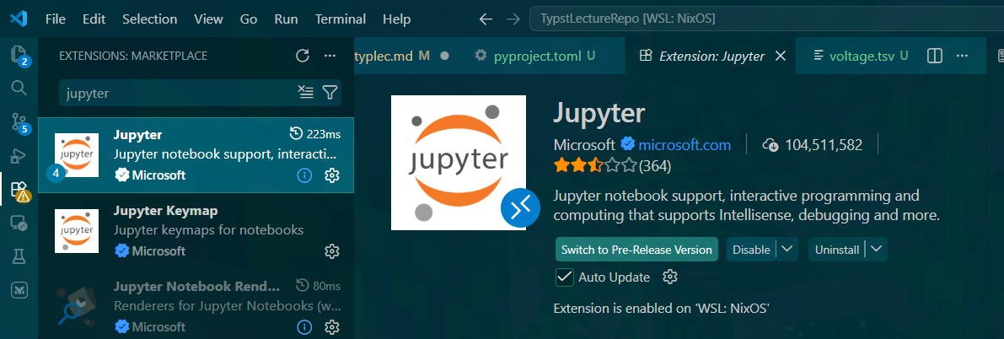Expand the Disable dropdown arrow
Viewport: 1004px width, 339px height.
(x=787, y=250)
